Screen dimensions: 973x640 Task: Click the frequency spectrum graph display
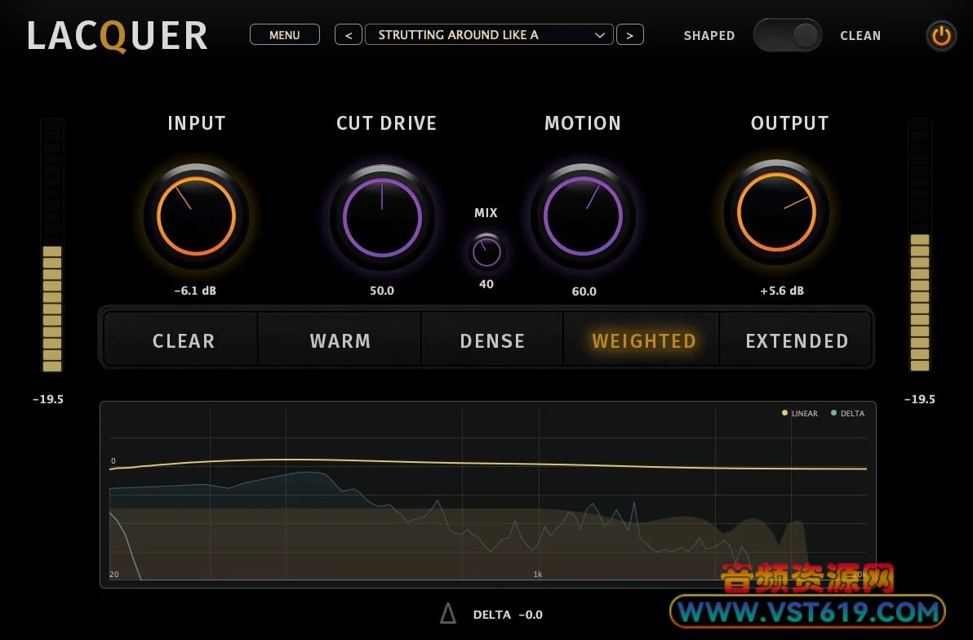(488, 494)
